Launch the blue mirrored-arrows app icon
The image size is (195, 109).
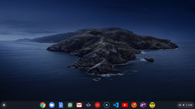88,105
